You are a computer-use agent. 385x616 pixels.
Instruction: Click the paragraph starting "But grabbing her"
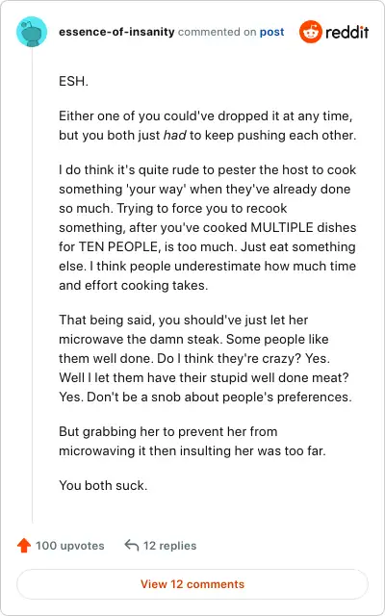click(192, 441)
